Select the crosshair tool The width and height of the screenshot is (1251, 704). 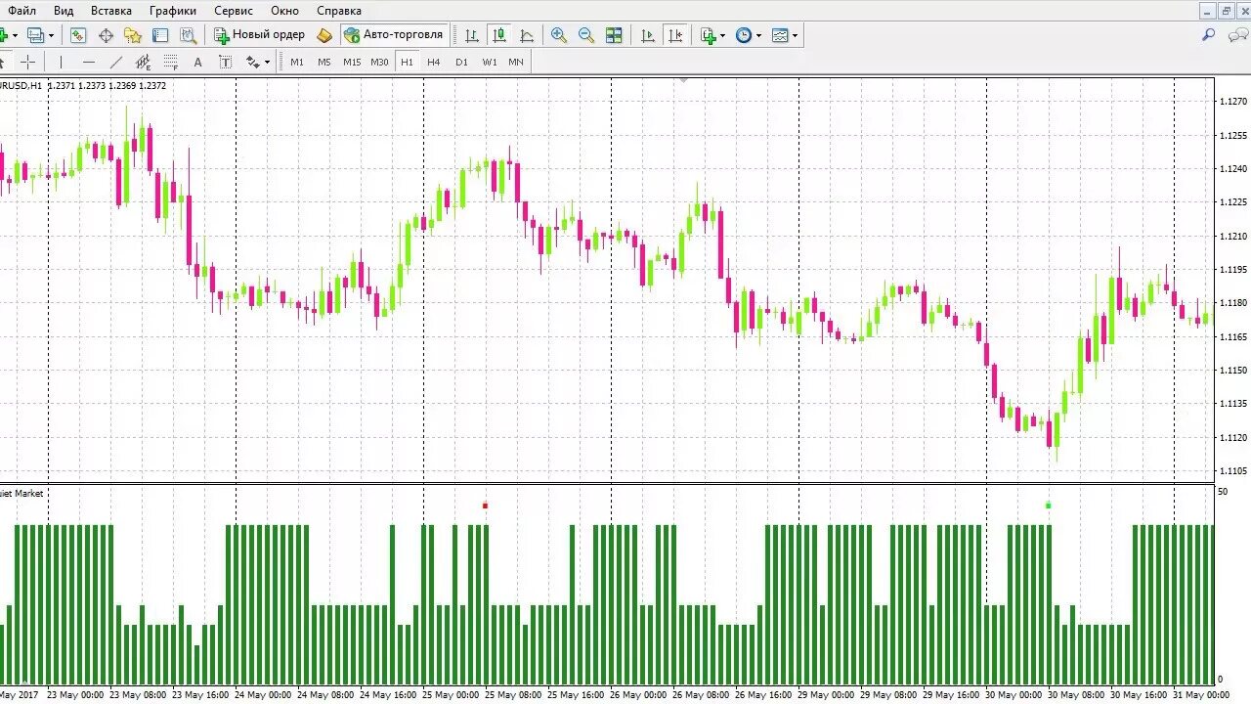pyautogui.click(x=28, y=62)
